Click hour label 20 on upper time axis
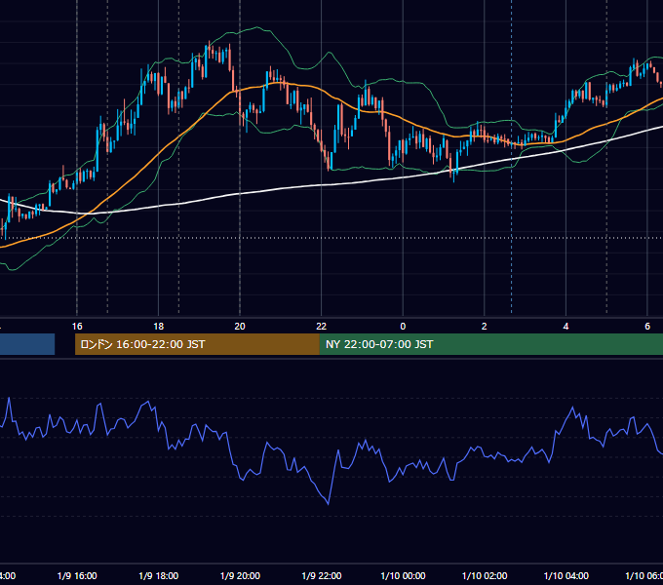This screenshot has width=663, height=585. (240, 327)
